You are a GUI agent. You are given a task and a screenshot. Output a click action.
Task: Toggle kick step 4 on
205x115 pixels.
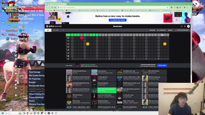(x=81, y=35)
